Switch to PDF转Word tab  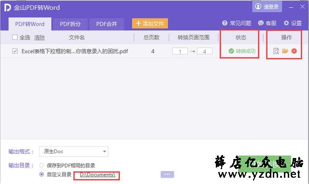(x=30, y=24)
